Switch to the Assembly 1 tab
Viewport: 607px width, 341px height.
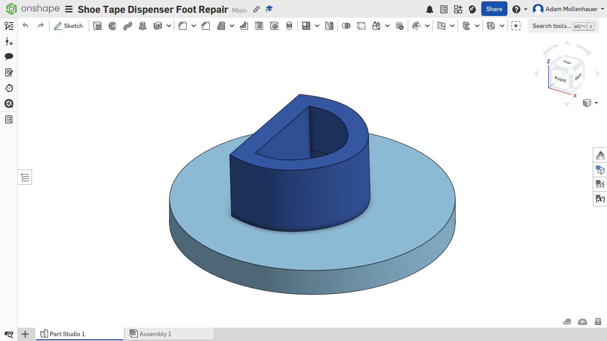[169, 334]
